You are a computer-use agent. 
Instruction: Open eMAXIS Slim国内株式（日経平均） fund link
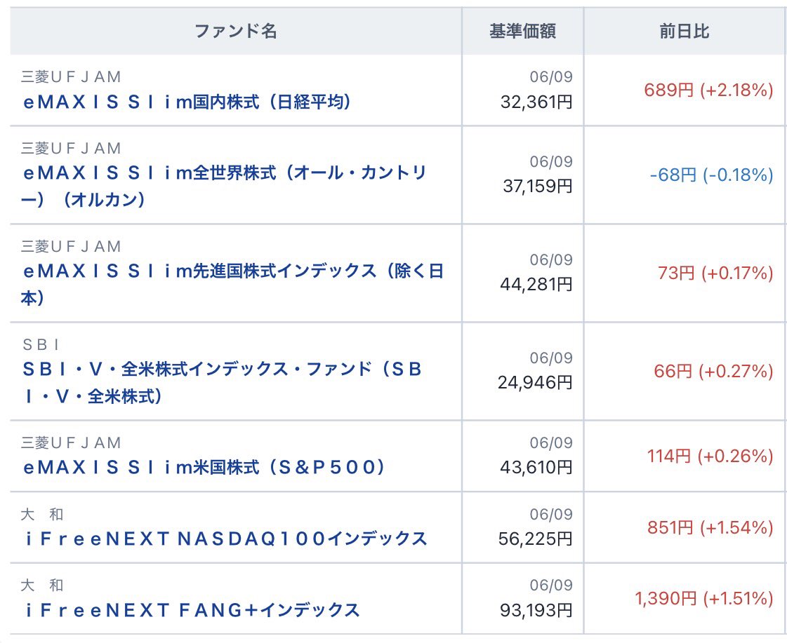pos(187,102)
